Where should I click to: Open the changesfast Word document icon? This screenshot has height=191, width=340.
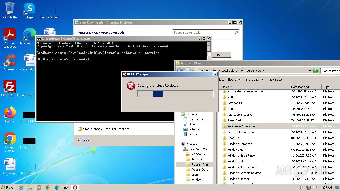[x=10, y=167]
